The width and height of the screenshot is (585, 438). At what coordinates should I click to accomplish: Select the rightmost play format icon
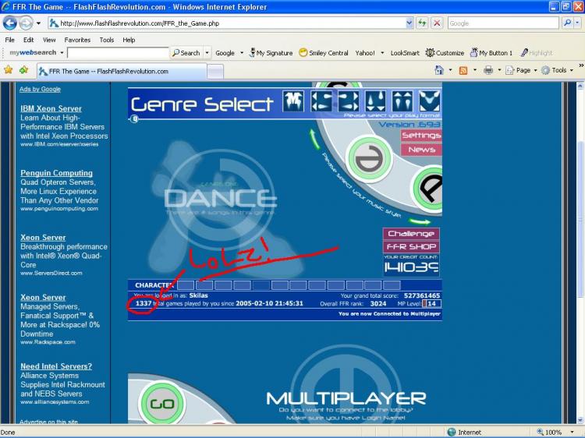(x=430, y=101)
